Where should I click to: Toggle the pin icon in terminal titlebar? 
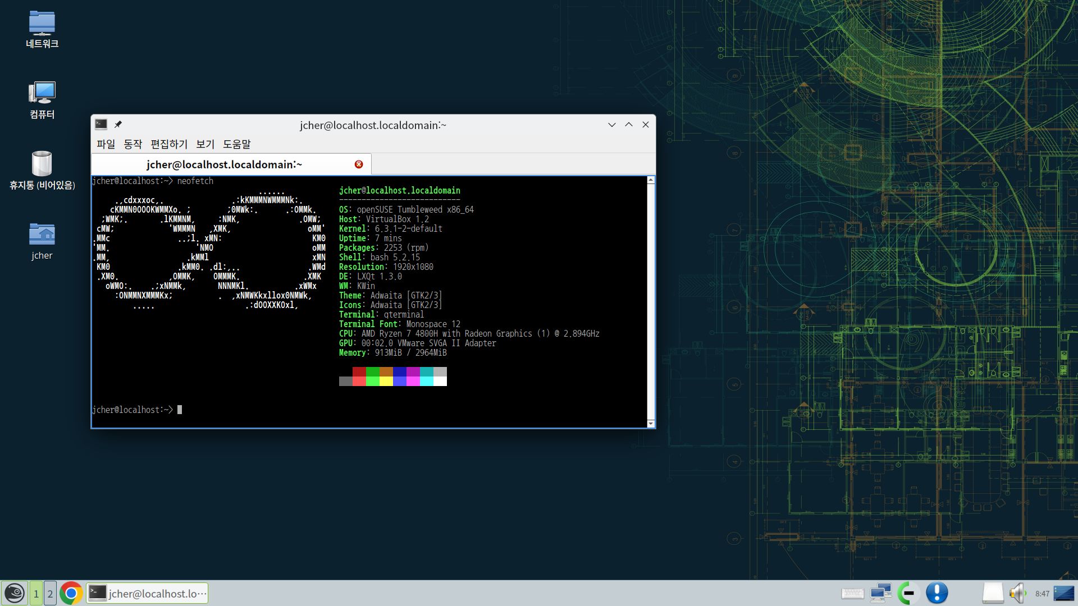tap(118, 125)
